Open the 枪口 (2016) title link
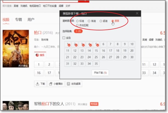The height and width of the screenshot is (113, 168). [43, 33]
